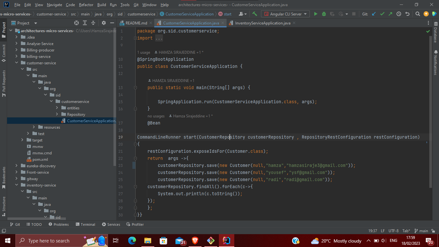Click the green inspection checkmark in the editor

[x=428, y=32]
